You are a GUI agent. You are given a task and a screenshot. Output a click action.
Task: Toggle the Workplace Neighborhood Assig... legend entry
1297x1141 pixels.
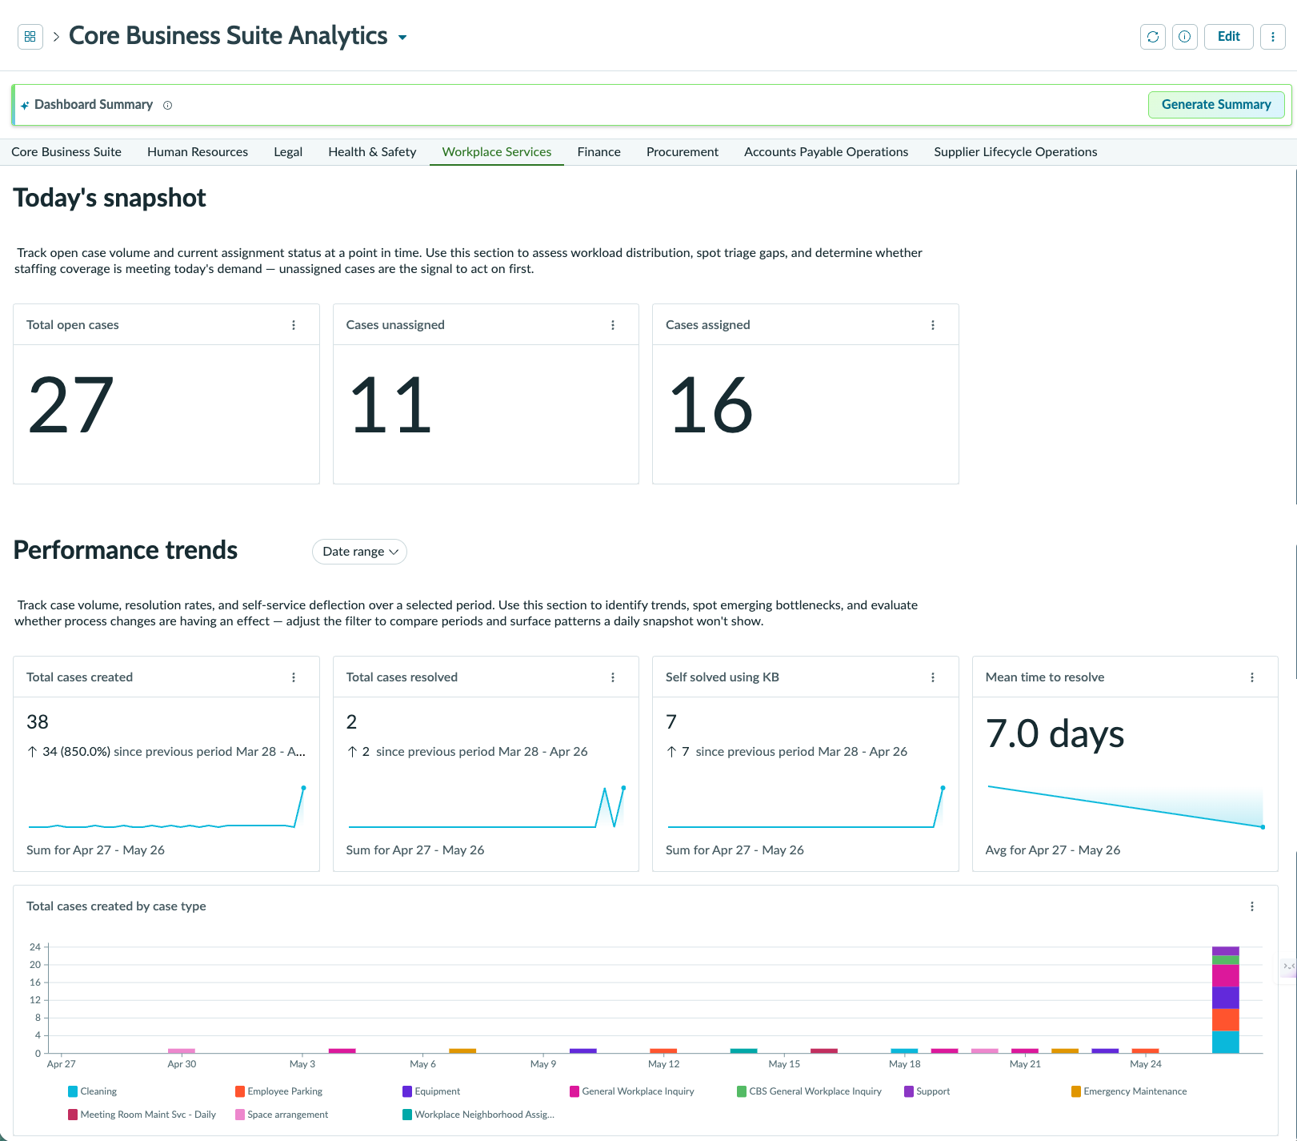point(478,1115)
